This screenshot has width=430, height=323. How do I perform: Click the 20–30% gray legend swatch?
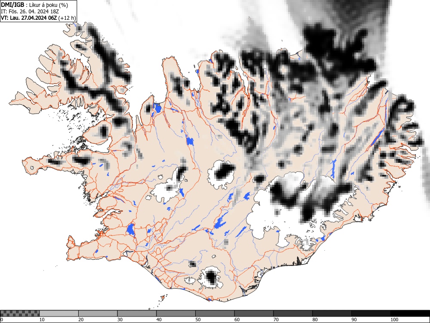tap(98, 314)
